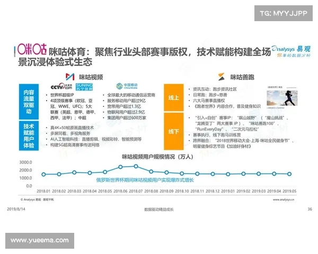Click the blue 技术赋能用户体验 box

point(29,135)
